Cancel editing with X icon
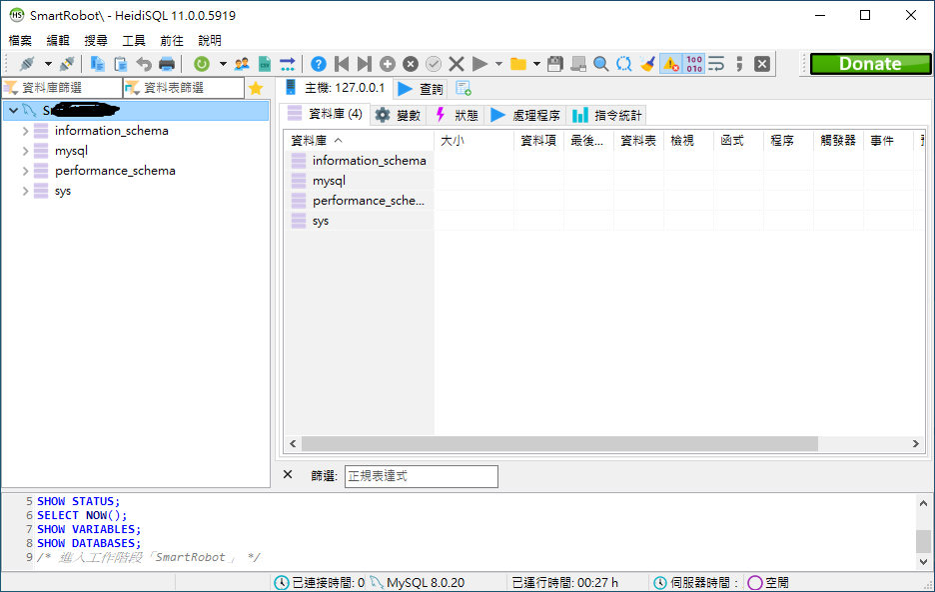This screenshot has height=592, width=935. [x=457, y=64]
